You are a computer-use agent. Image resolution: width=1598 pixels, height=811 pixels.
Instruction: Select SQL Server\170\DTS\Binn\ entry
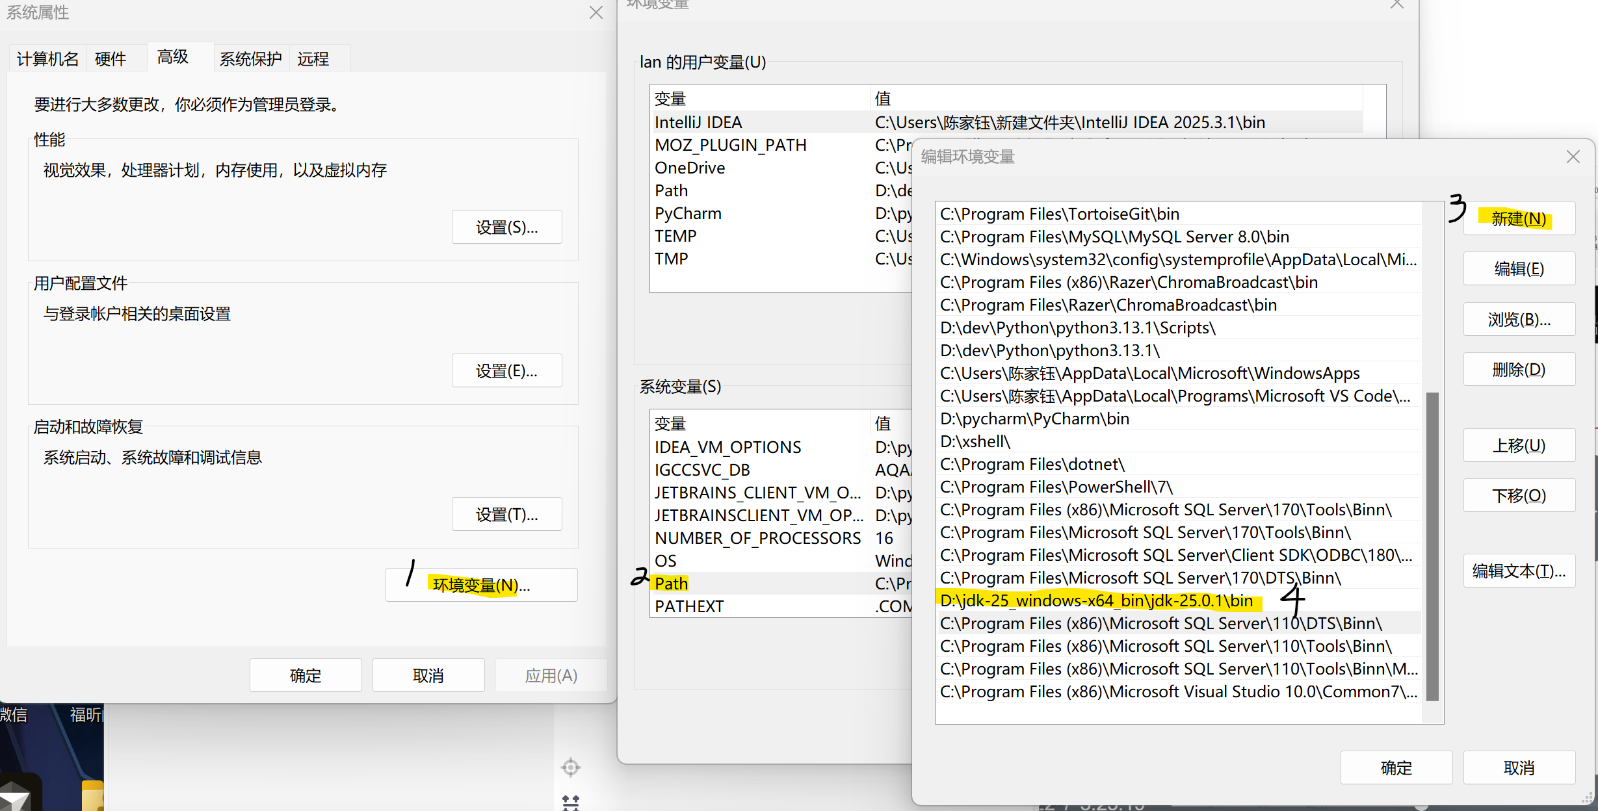1179,578
